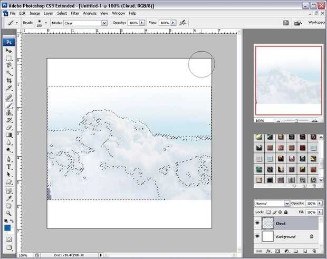Viewport: 327px width, 259px height.
Task: Open the layer Opacity slider arrow
Action: [319, 203]
